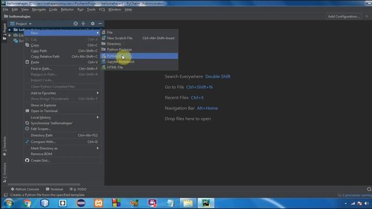The height and width of the screenshot is (209, 372).
Task: Open Project panel settings gear
Action: tap(92, 23)
